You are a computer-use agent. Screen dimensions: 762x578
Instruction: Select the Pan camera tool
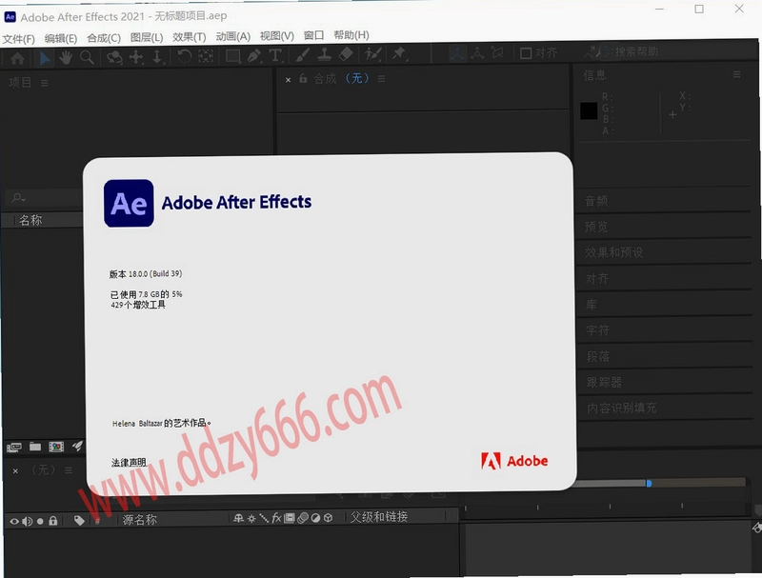click(x=136, y=57)
